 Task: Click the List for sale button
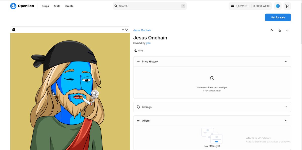278,17
